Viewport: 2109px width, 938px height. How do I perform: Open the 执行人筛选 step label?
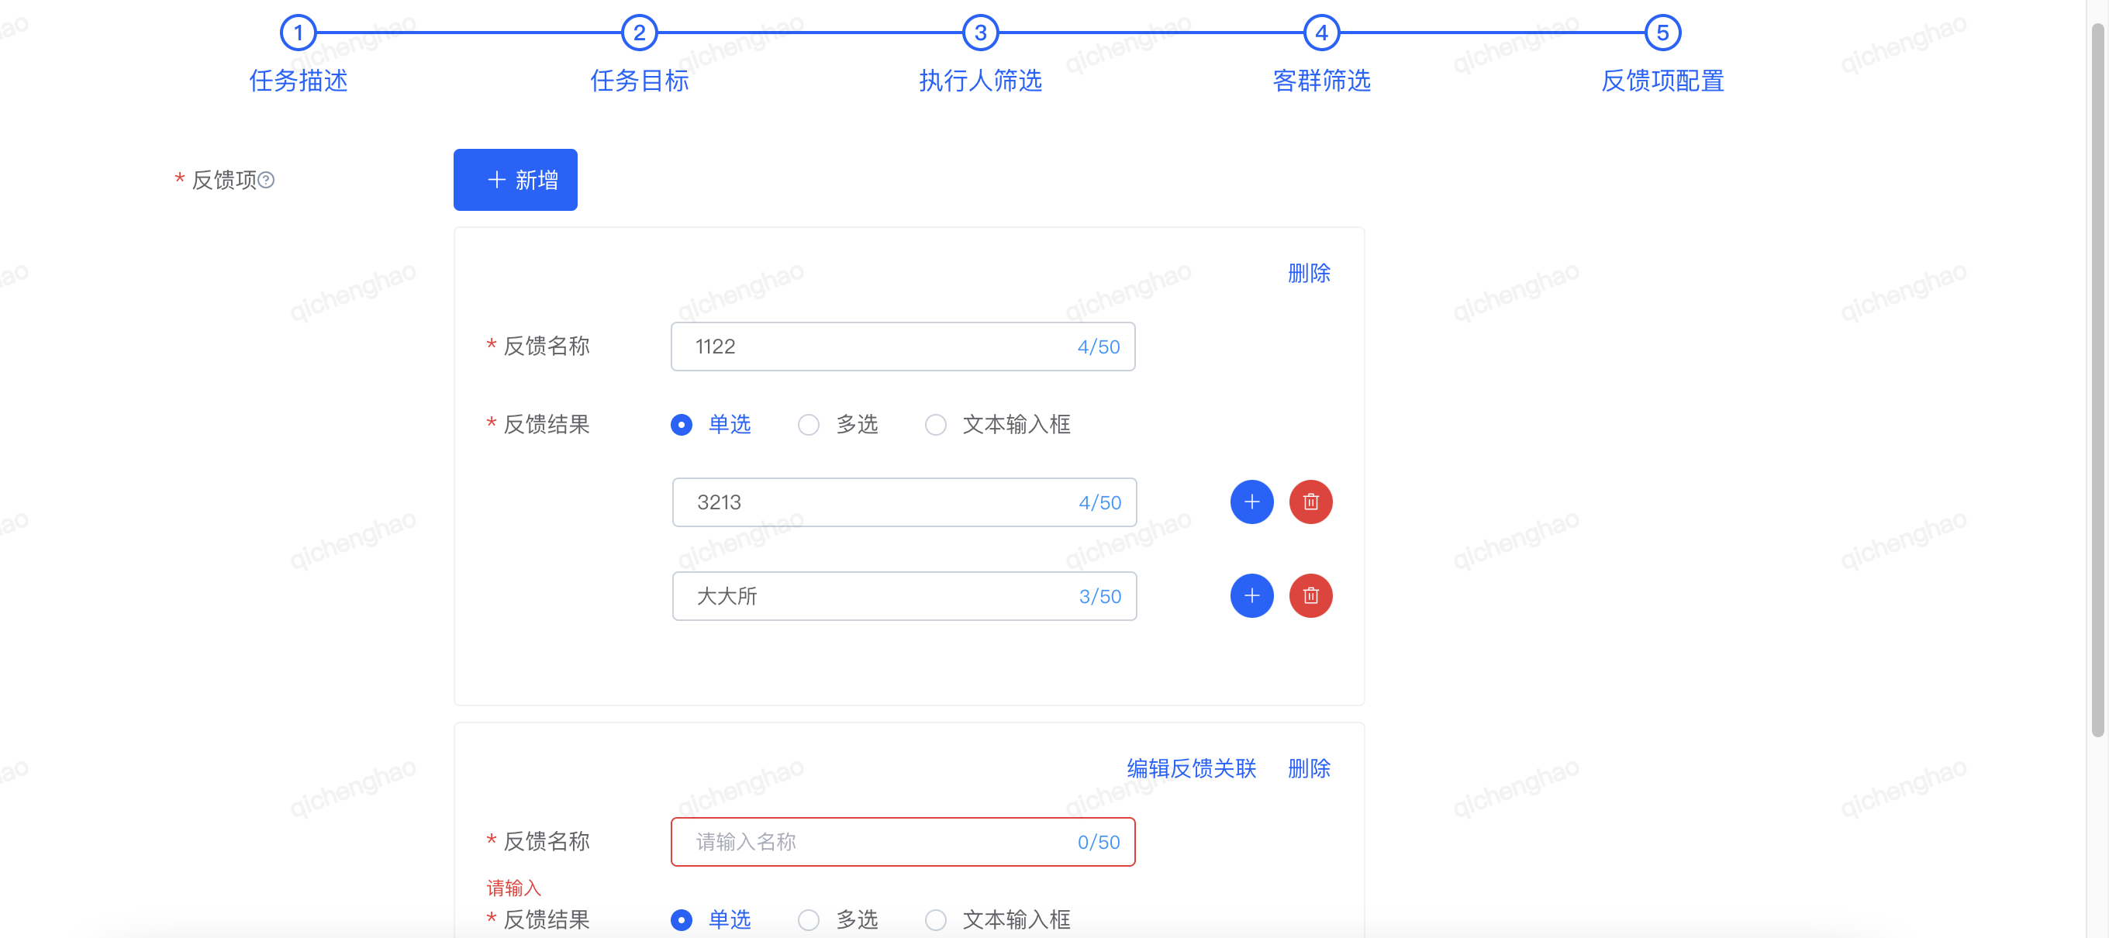(980, 80)
